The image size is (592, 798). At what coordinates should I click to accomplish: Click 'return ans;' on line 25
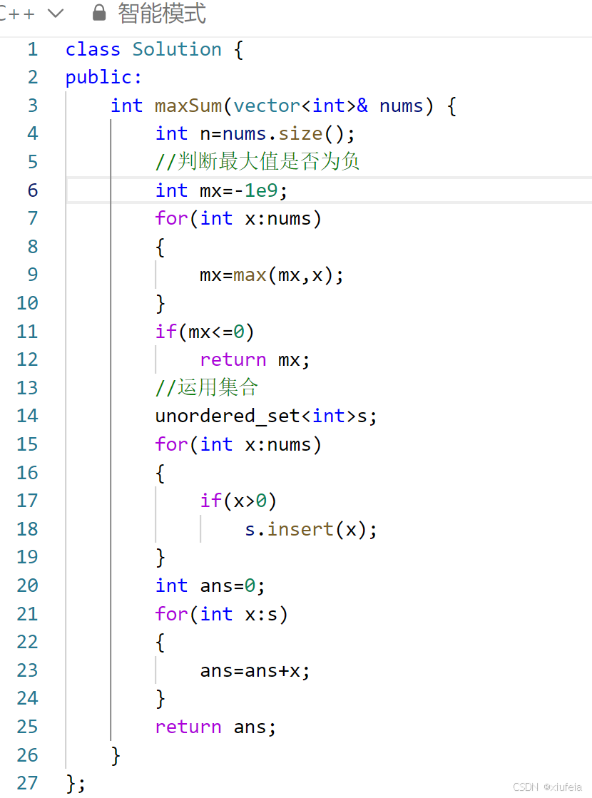[216, 727]
